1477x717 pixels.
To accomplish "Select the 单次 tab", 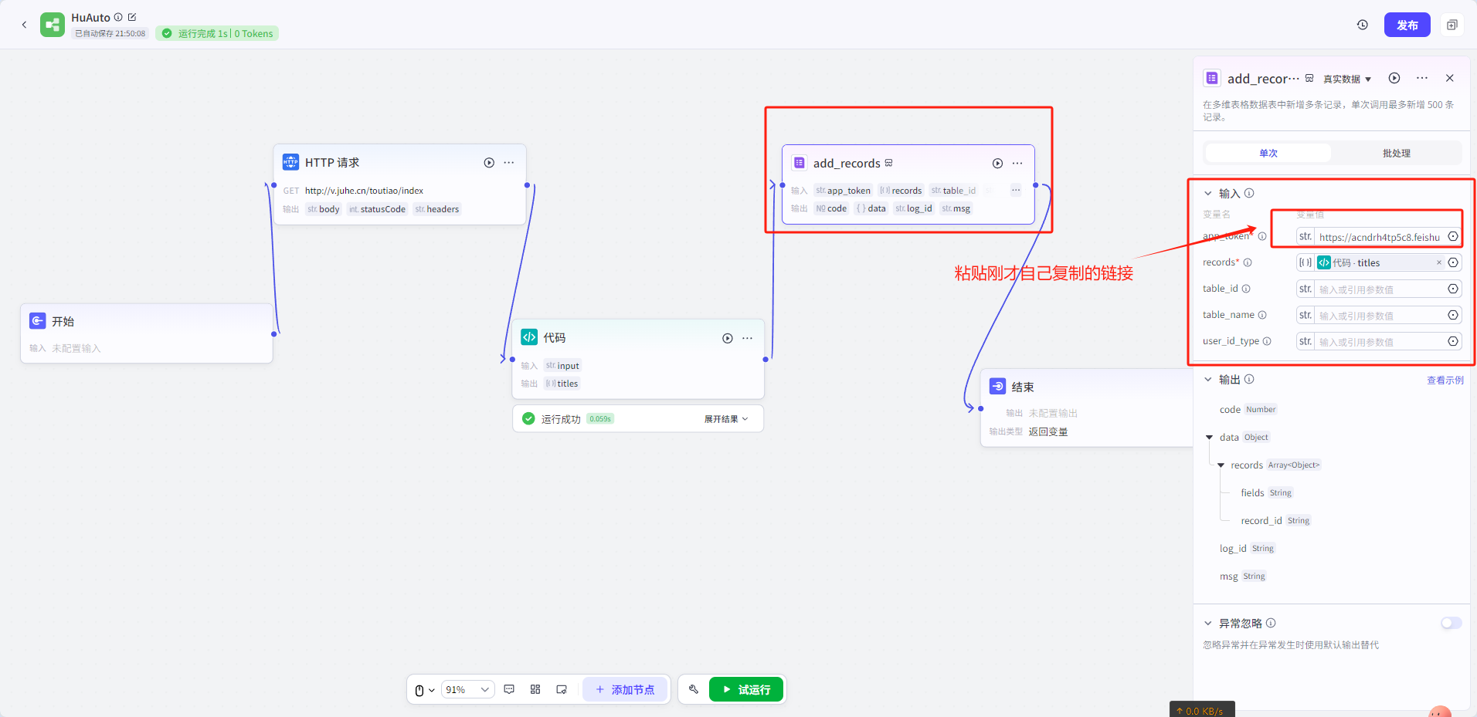I will pyautogui.click(x=1268, y=153).
